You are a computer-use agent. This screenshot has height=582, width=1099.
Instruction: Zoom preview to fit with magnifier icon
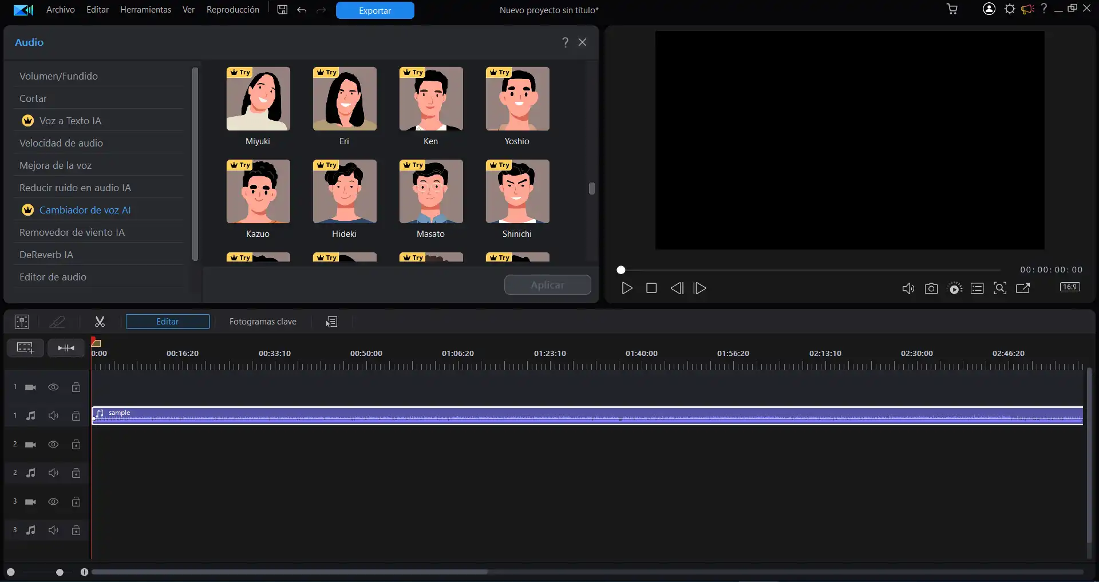(x=1000, y=288)
